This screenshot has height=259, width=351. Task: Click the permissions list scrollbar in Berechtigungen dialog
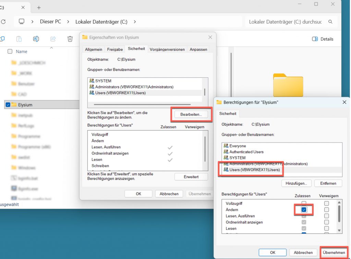click(339, 214)
